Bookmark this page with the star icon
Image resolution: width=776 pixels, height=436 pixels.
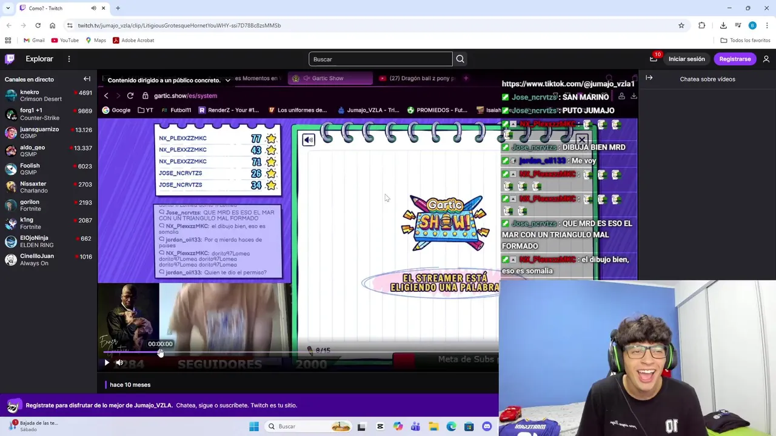point(681,25)
